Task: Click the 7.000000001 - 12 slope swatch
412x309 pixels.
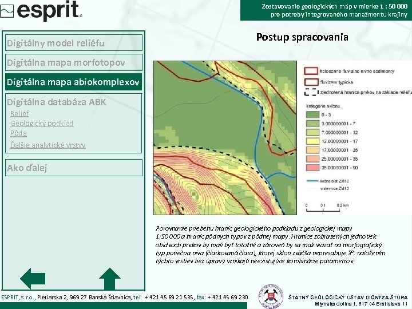Action: (312, 132)
